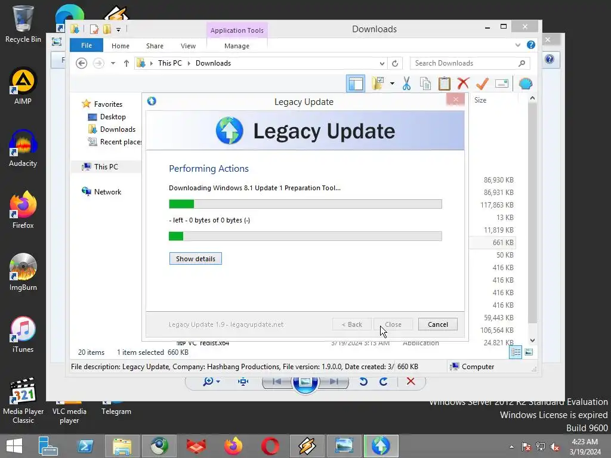Open the folder options dropdown arrow
This screenshot has height=458, width=611.
pyautogui.click(x=392, y=83)
